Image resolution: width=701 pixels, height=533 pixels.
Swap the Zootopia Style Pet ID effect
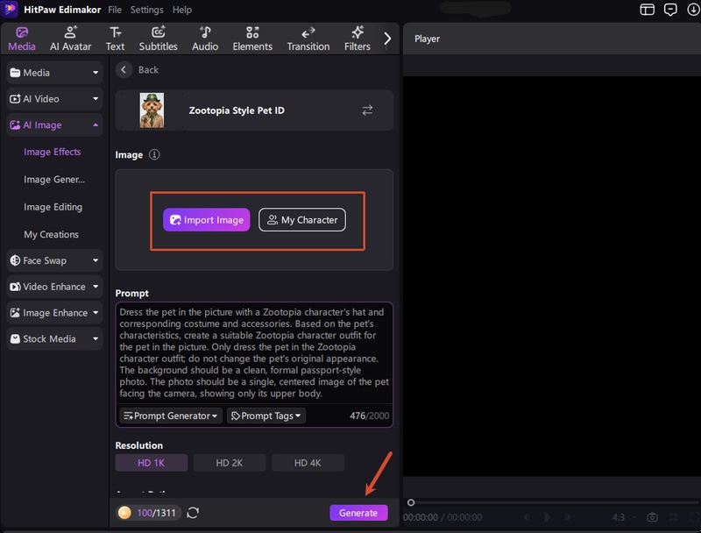367,110
